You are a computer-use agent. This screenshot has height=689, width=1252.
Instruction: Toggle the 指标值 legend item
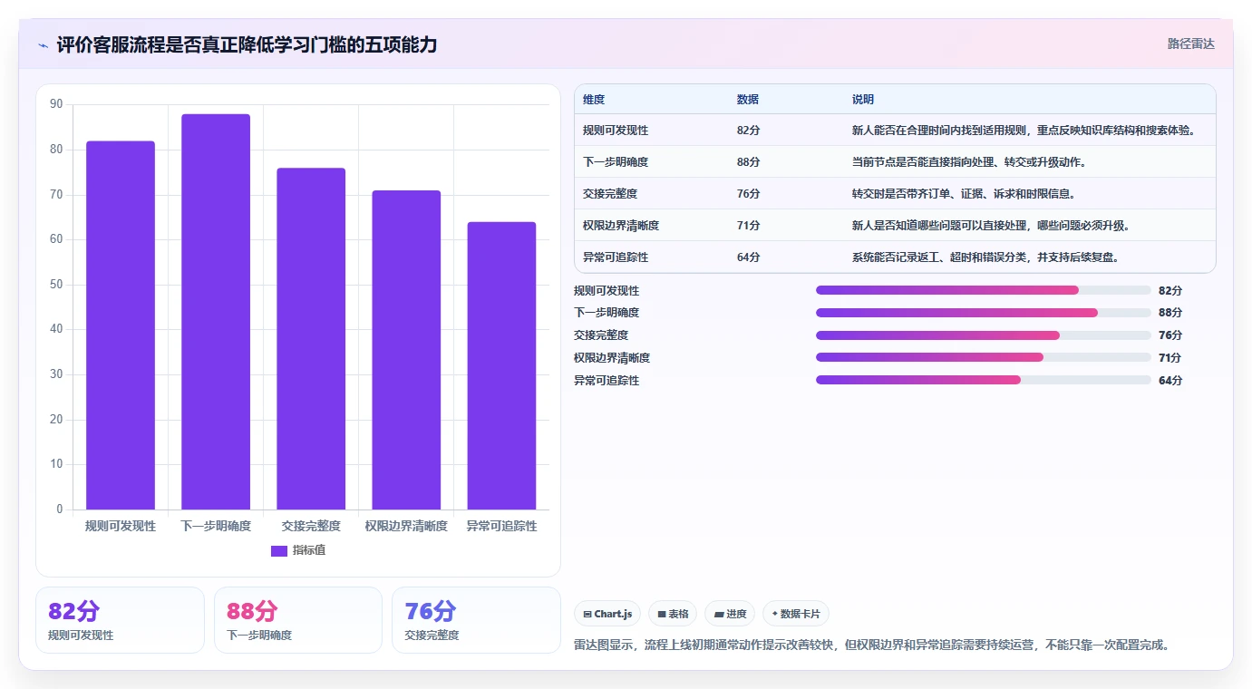[298, 550]
